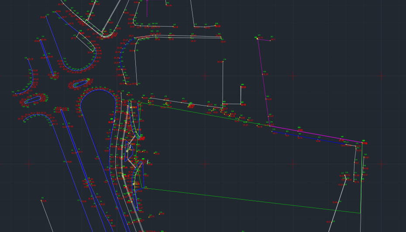
Task: Select the long green line along bottom
Action: [x=251, y=201]
